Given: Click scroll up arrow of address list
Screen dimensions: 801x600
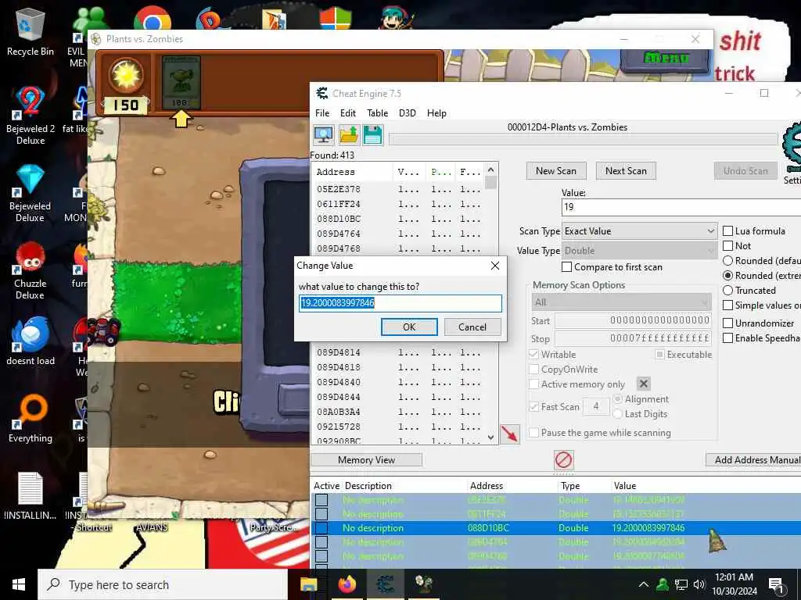Looking at the screenshot, I should pos(491,170).
